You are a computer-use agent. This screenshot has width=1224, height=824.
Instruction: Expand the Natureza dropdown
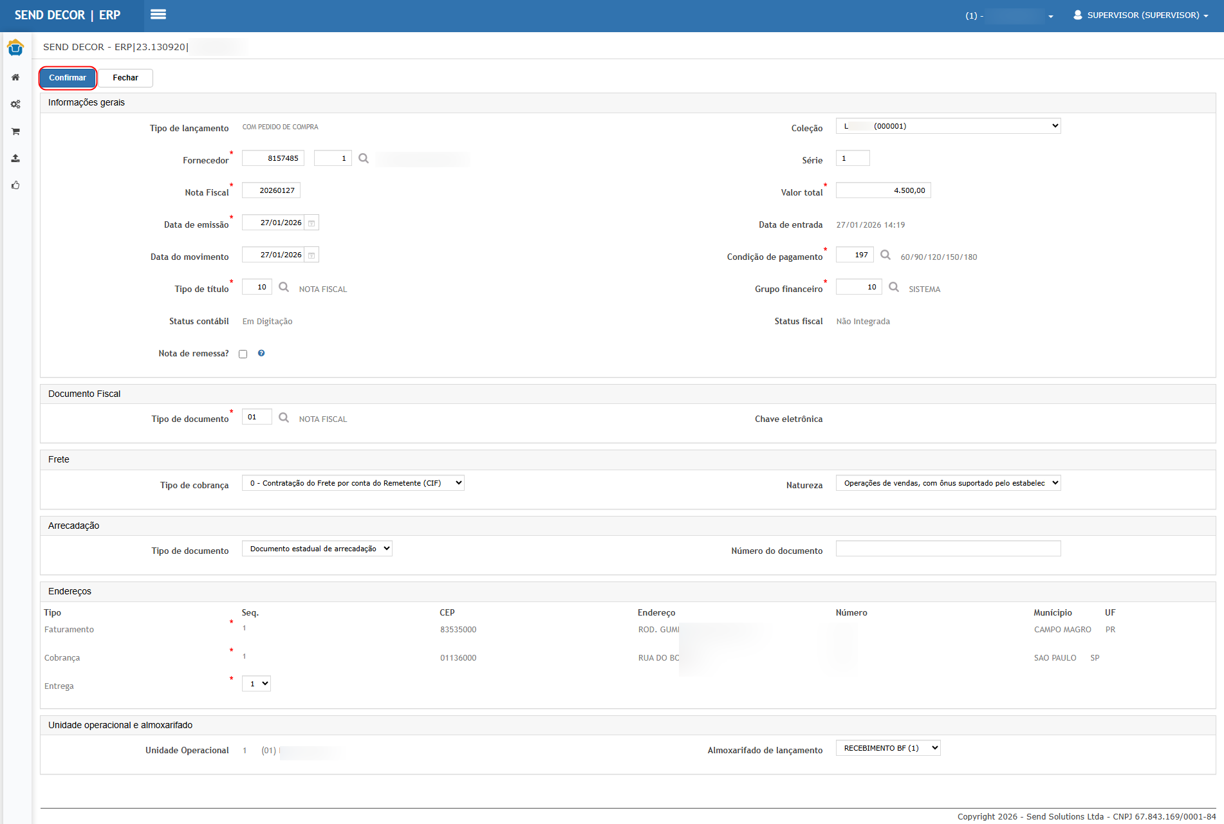947,483
